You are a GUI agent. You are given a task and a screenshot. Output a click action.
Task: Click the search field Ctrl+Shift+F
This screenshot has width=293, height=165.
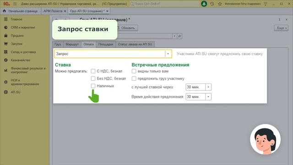point(164,4)
